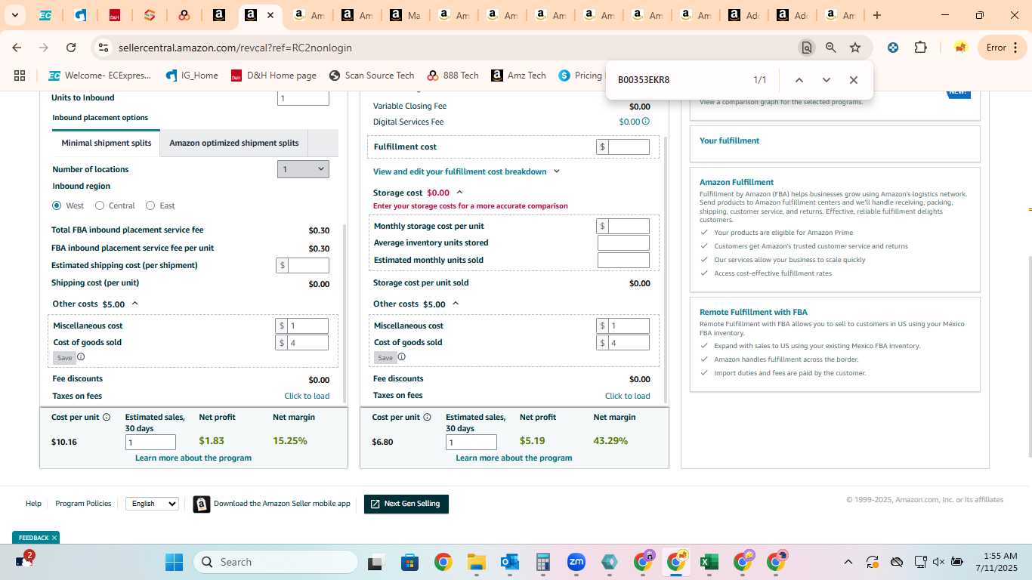1032x580 pixels.
Task: Click the info icon beside Digital Services Fee
Action: point(646,122)
